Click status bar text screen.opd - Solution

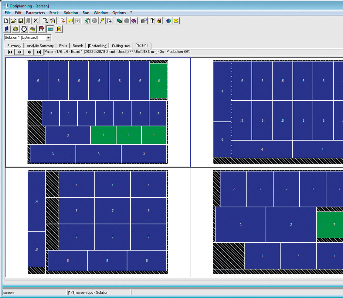[x=88, y=293]
